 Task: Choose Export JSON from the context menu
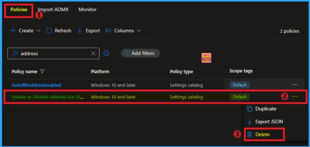coord(269,122)
